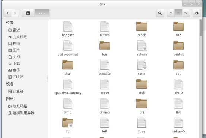Go forward with the right arrow button
The width and height of the screenshot is (206, 138).
click(15, 13)
